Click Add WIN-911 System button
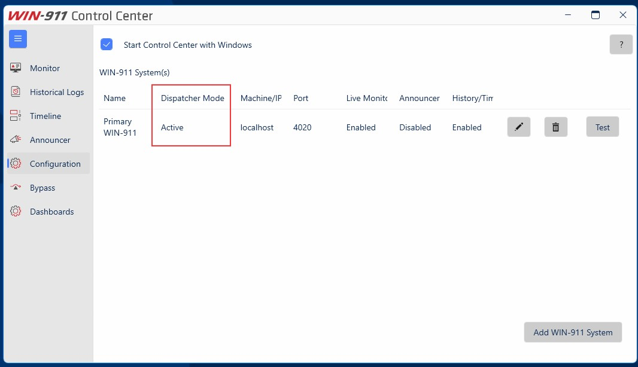The width and height of the screenshot is (638, 367). click(573, 332)
